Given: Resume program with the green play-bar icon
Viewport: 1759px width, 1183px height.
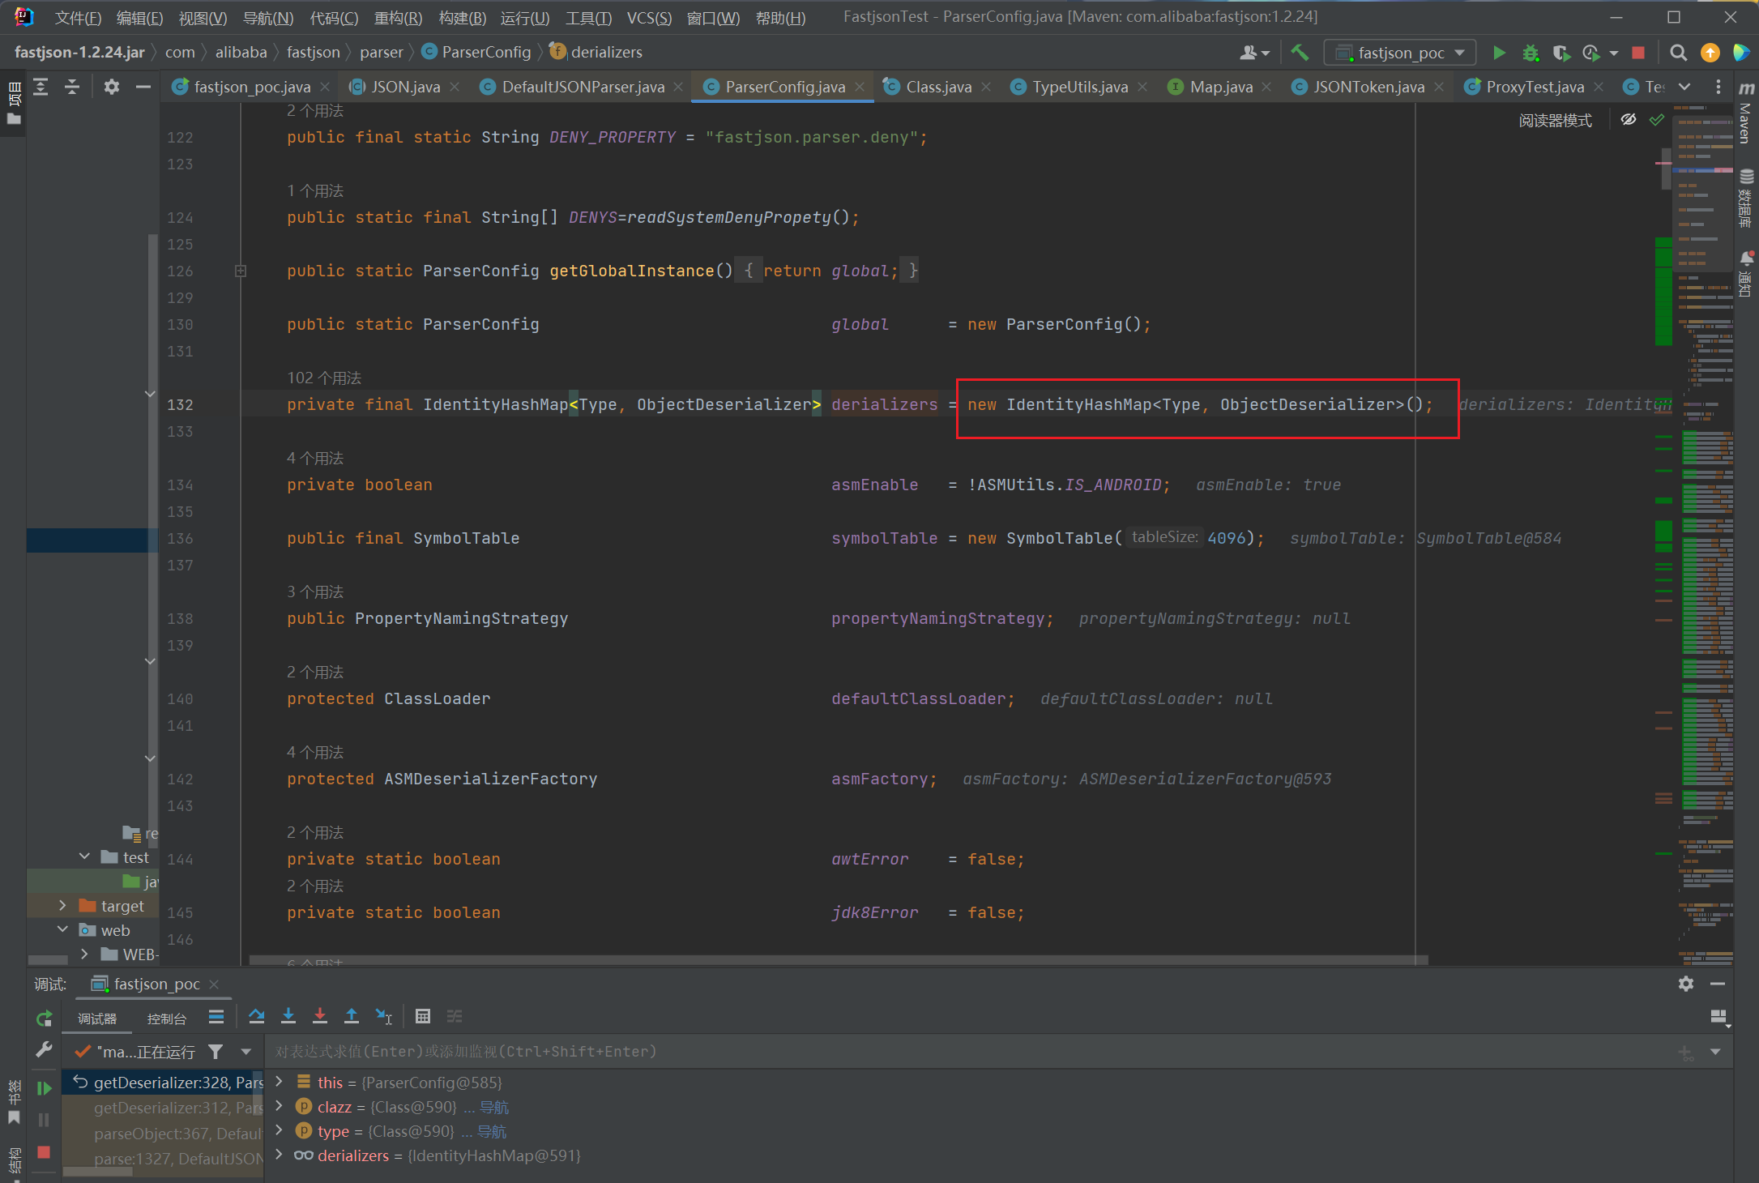Looking at the screenshot, I should [x=45, y=1088].
